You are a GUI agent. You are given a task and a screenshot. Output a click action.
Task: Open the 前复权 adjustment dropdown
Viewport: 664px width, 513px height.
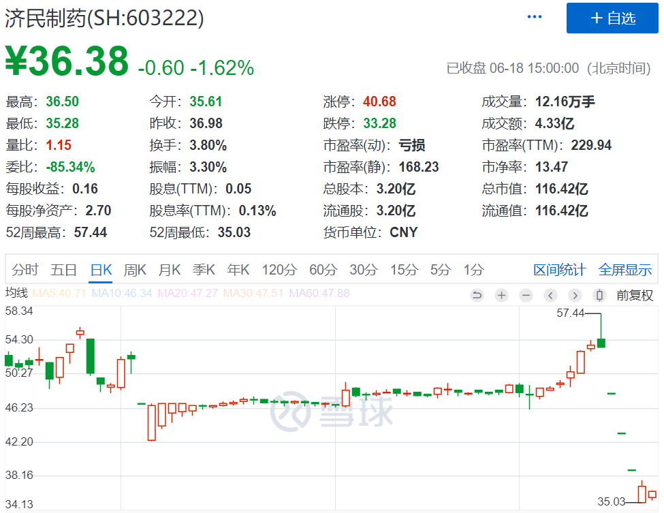tap(634, 295)
